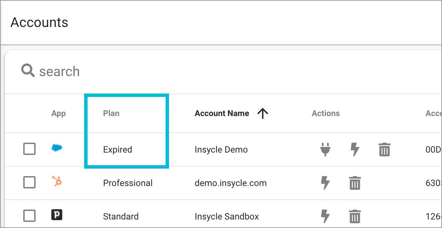Click the Account Name sort arrow
442x228 pixels.
coord(263,113)
